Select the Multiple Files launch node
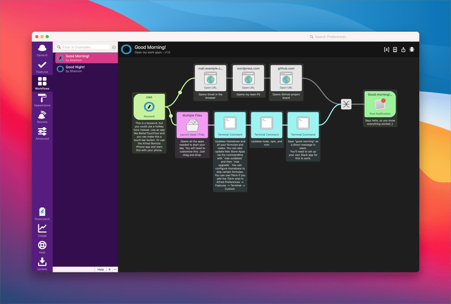The width and height of the screenshot is (451, 304). click(x=192, y=124)
